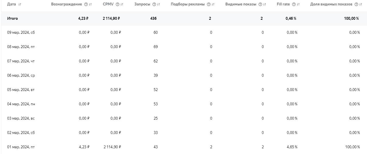Click the Запросы column header label
The image size is (367, 154).
pyautogui.click(x=142, y=4)
